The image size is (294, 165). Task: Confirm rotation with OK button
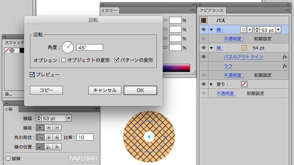140,90
